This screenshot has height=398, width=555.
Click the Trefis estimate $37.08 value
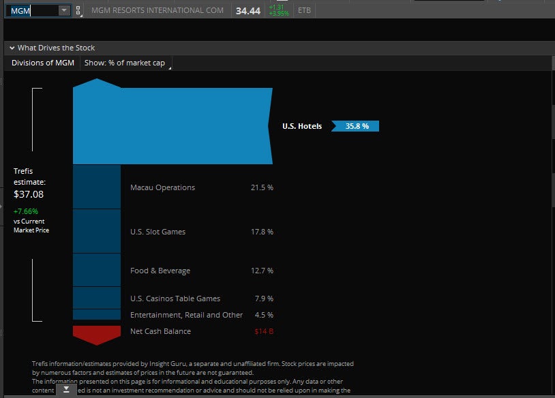point(29,194)
